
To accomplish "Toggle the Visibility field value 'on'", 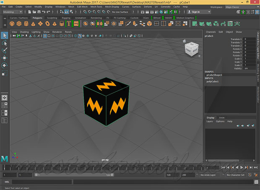I will [x=247, y=68].
